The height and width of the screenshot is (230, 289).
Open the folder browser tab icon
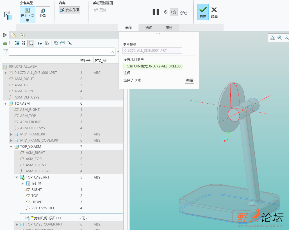click(13, 35)
